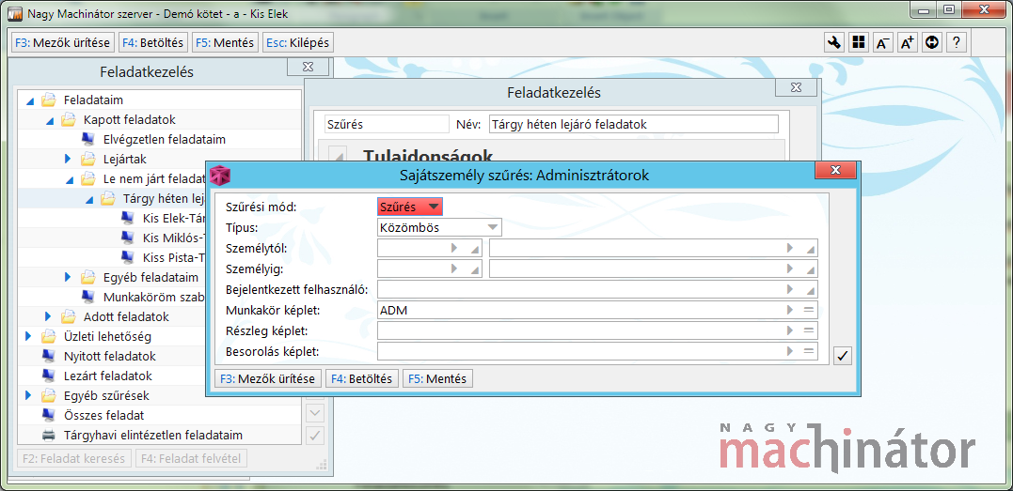Click monitor icon beside Munkaköröm szab entry
Image resolution: width=1013 pixels, height=491 pixels.
pos(87,297)
